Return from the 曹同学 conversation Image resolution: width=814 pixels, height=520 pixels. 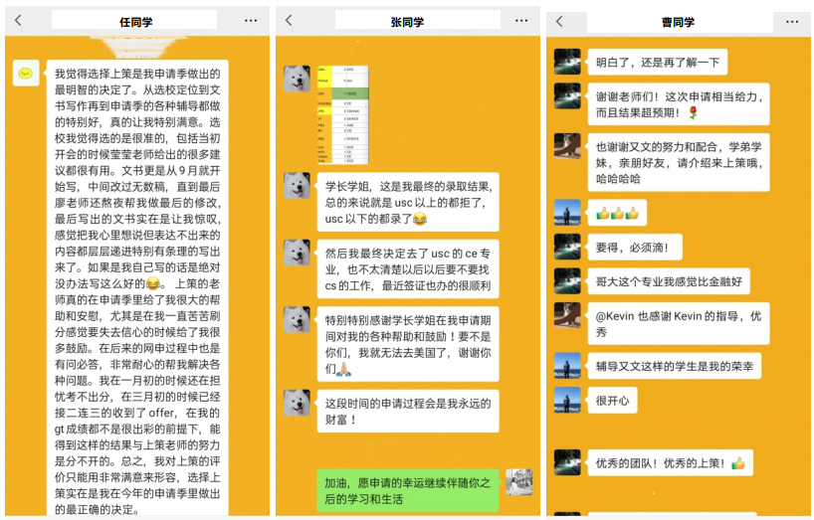coord(559,21)
